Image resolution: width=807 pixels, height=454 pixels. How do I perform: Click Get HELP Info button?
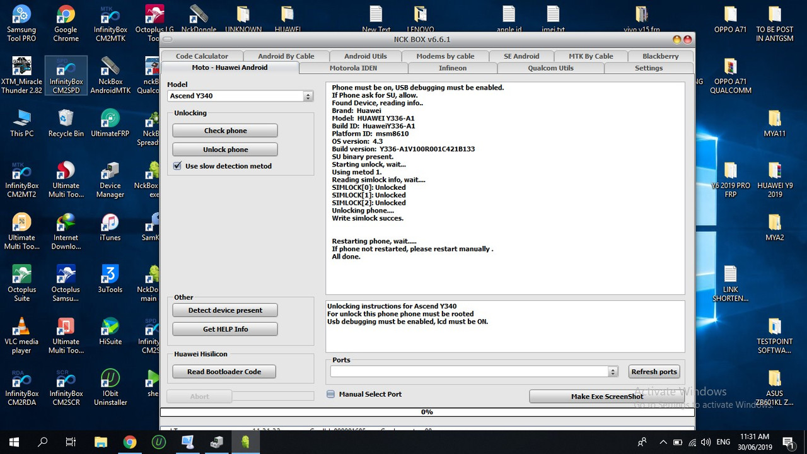tap(225, 329)
